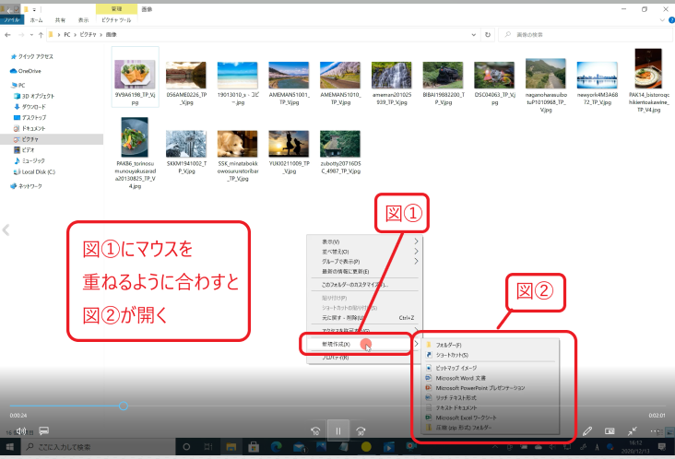Click the pencil edit icon
The width and height of the screenshot is (675, 459).
click(x=587, y=430)
